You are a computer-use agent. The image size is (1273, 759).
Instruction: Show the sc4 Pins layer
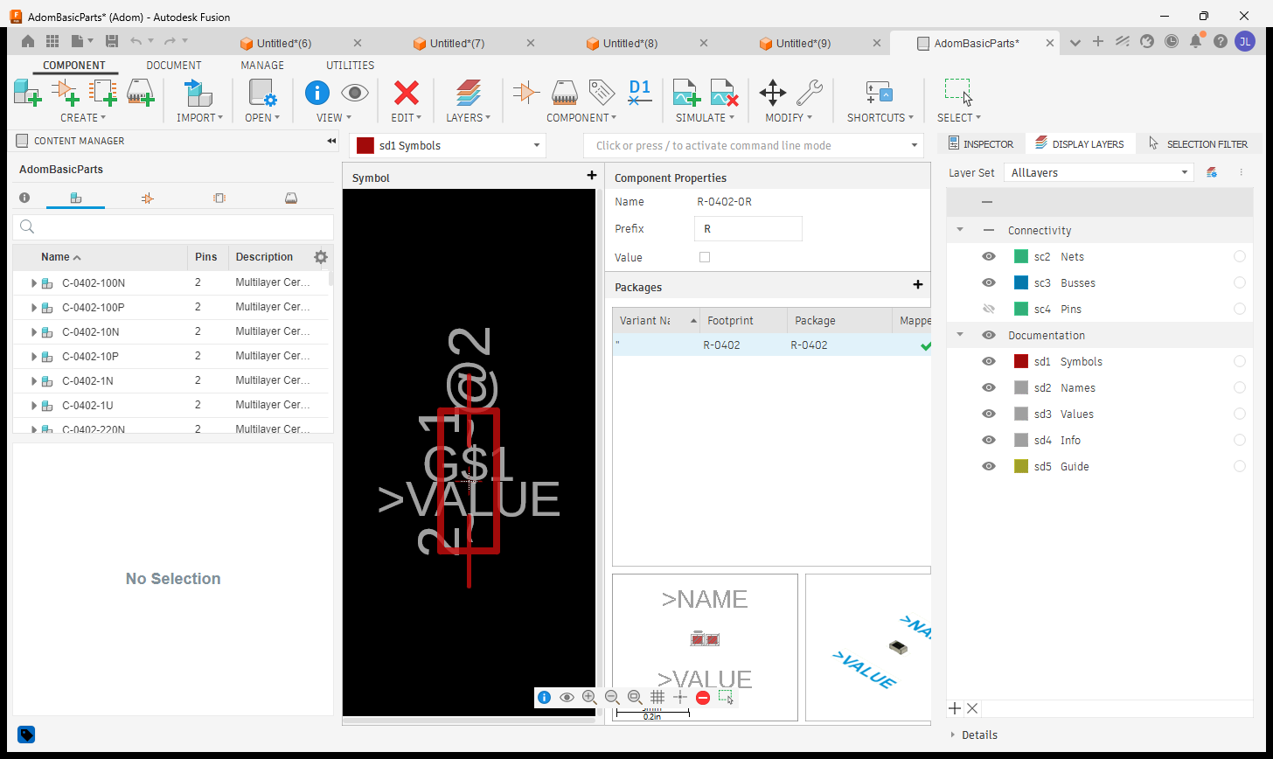[989, 309]
